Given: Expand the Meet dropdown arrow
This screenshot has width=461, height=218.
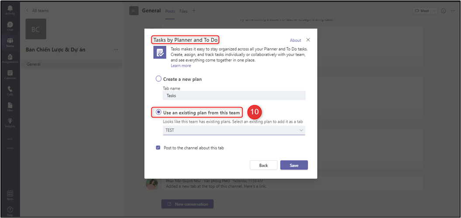Looking at the screenshot, I should [434, 10].
